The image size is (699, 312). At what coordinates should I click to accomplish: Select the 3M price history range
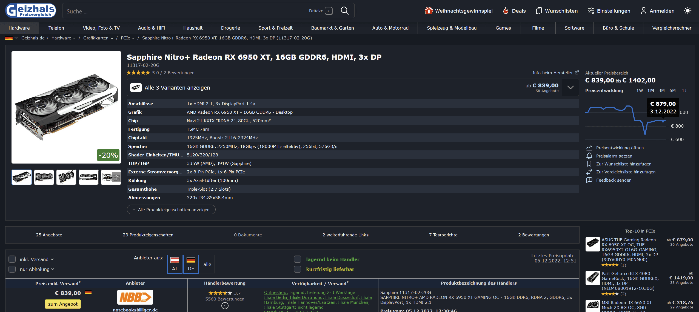point(661,90)
